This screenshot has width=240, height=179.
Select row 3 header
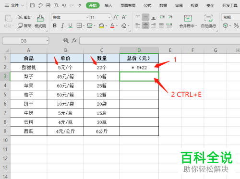pos(5,76)
